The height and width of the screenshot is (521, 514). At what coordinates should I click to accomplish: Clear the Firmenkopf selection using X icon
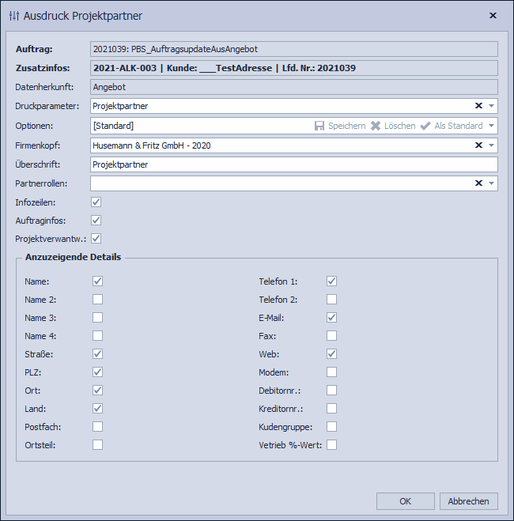pos(478,145)
